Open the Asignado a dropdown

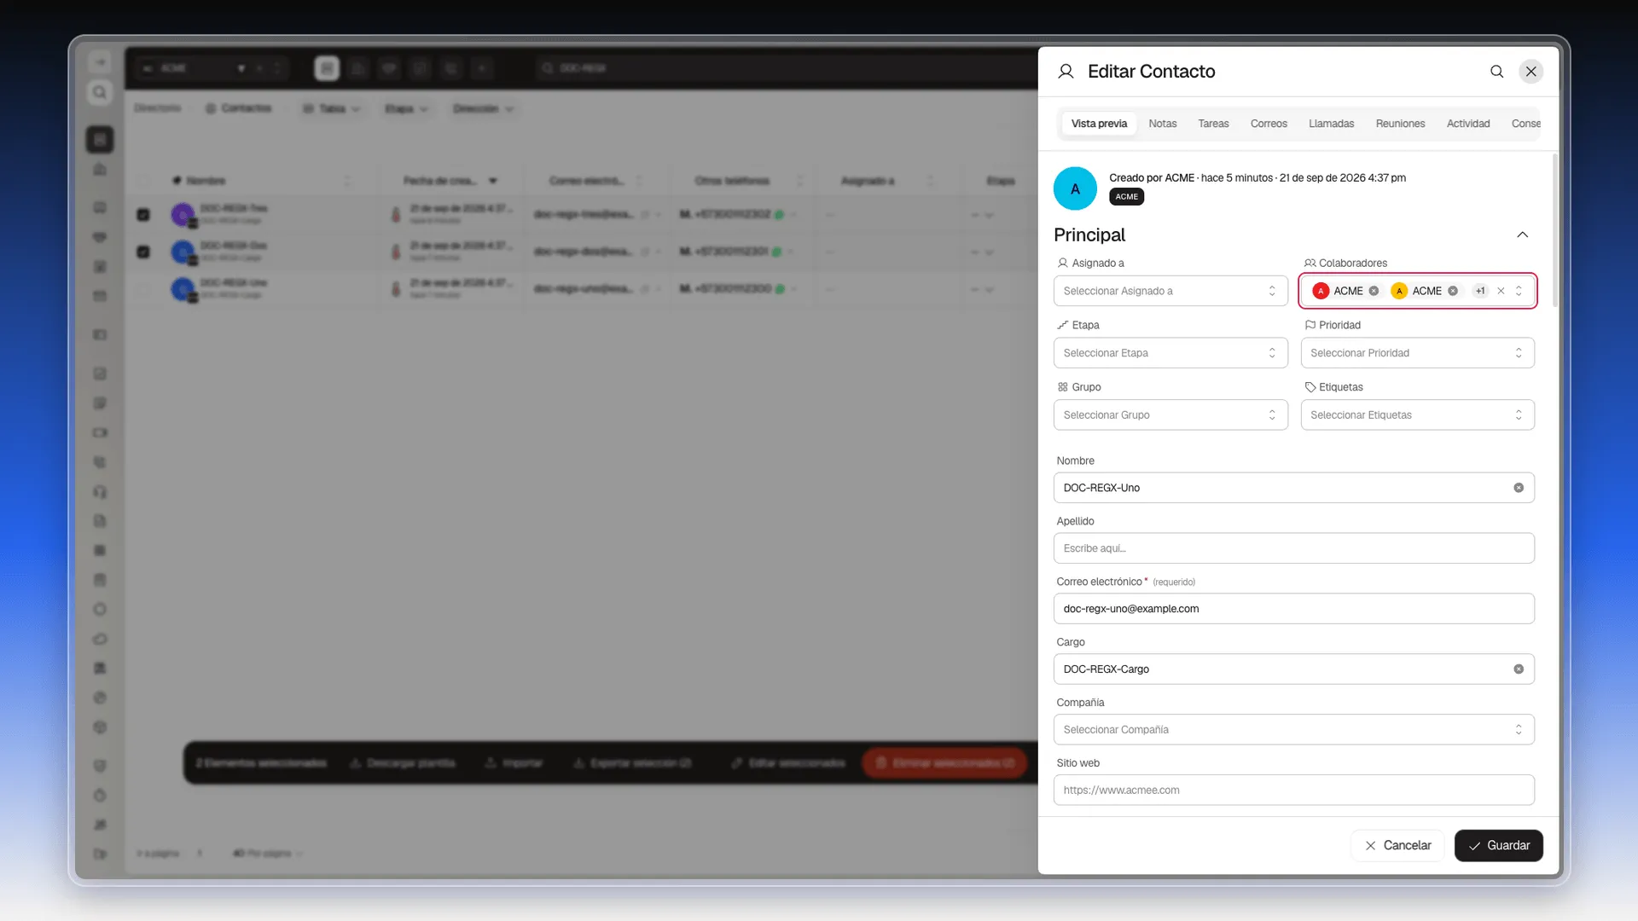pos(1170,291)
